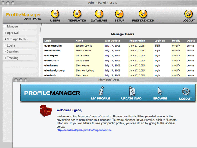Open Preferences checkmark icon
Viewport: 197px width, 148px height.
click(x=143, y=14)
